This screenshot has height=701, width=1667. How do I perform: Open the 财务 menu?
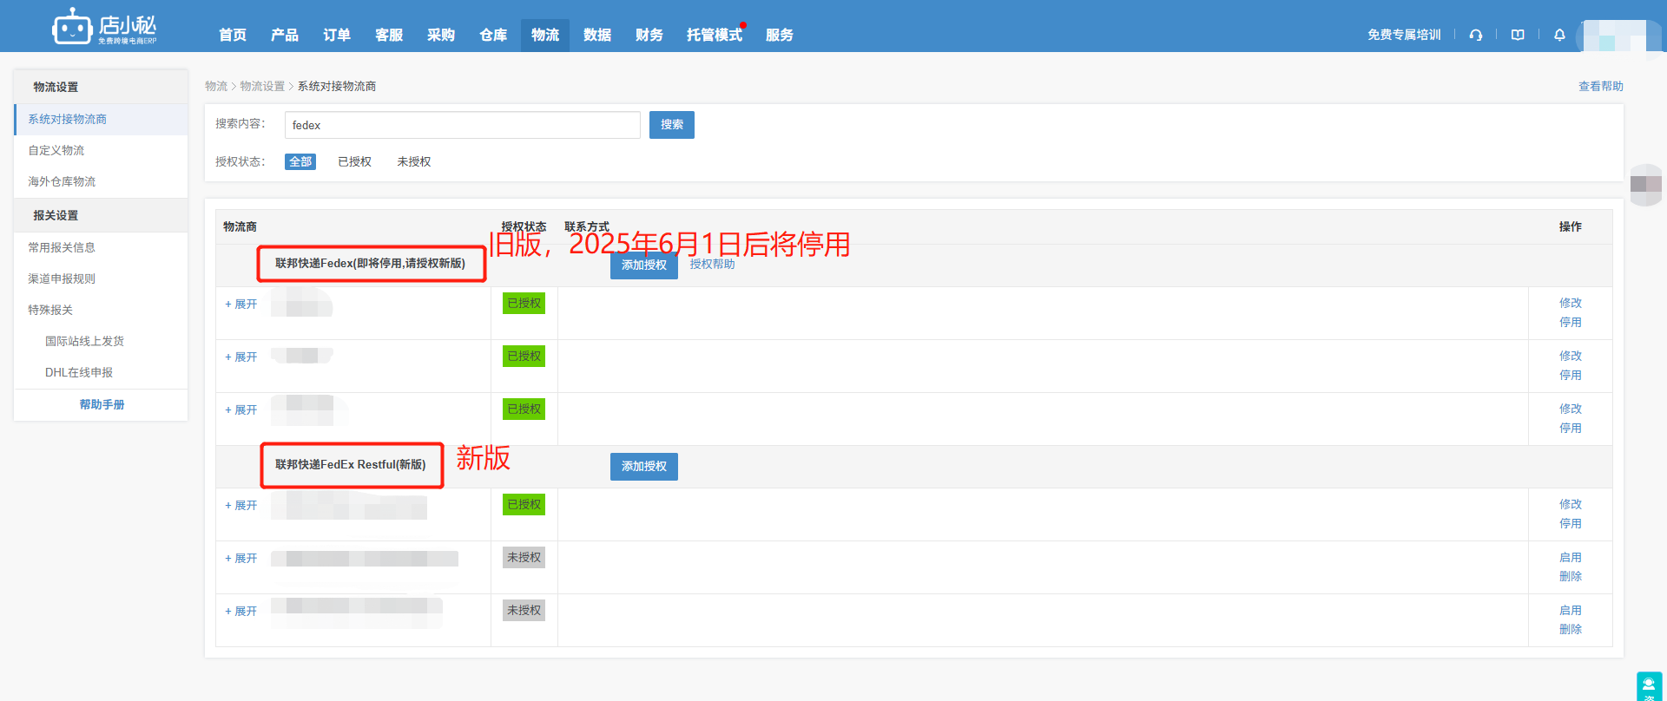click(x=649, y=35)
